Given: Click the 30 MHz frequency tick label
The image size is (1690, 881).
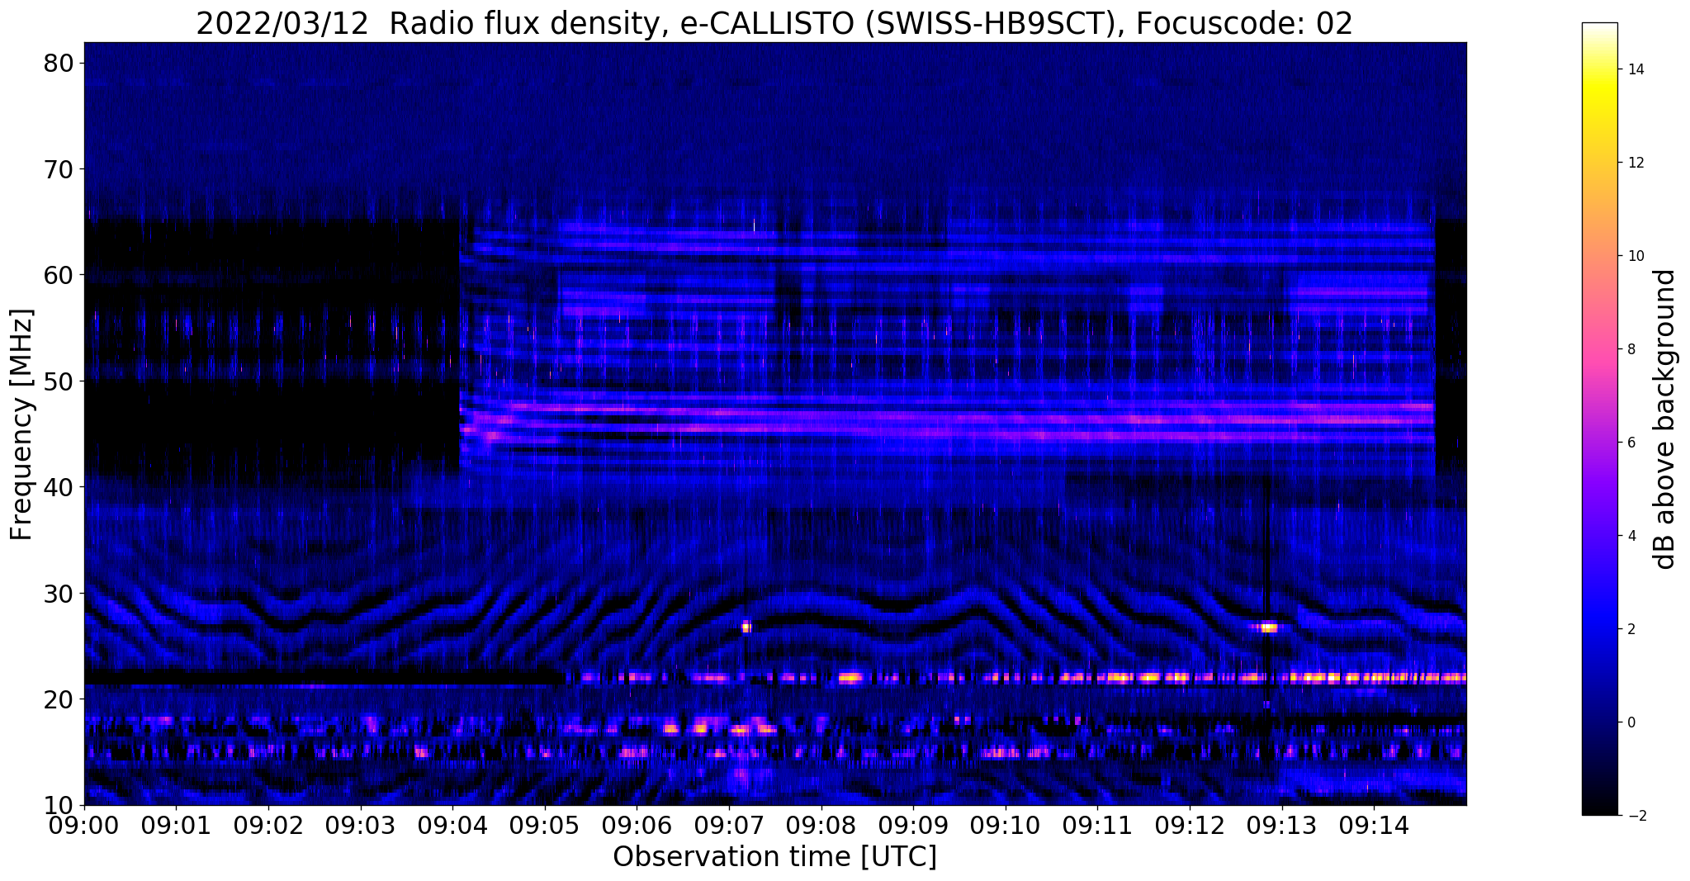Looking at the screenshot, I should [x=59, y=594].
